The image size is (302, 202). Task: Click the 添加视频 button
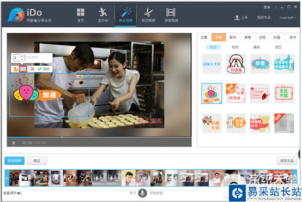click(14, 161)
